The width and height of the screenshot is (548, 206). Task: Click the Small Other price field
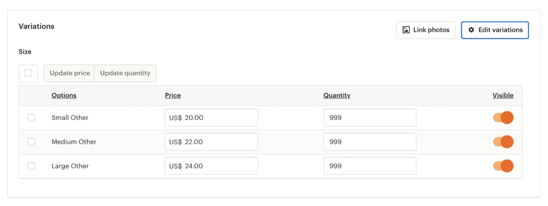tap(211, 118)
